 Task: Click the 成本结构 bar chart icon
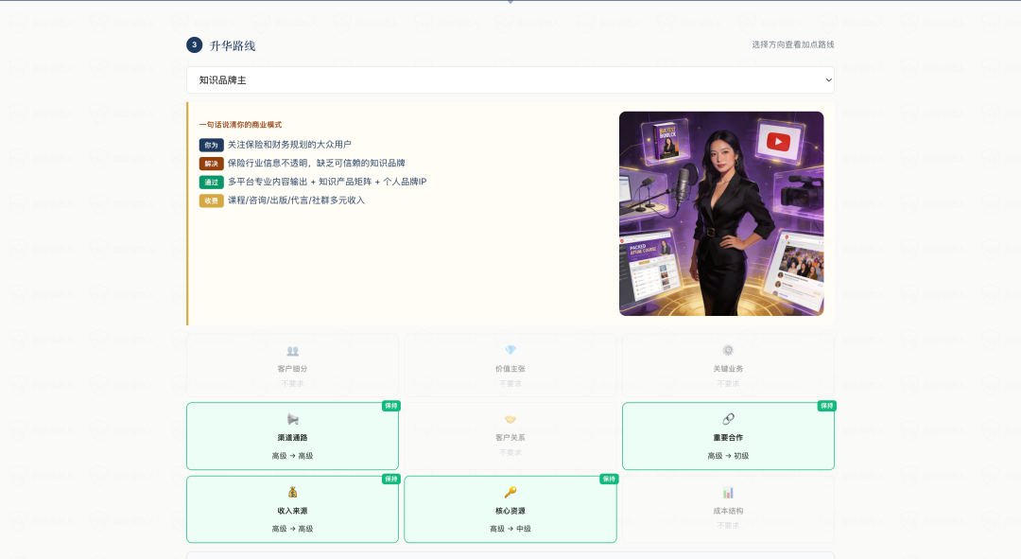728,493
